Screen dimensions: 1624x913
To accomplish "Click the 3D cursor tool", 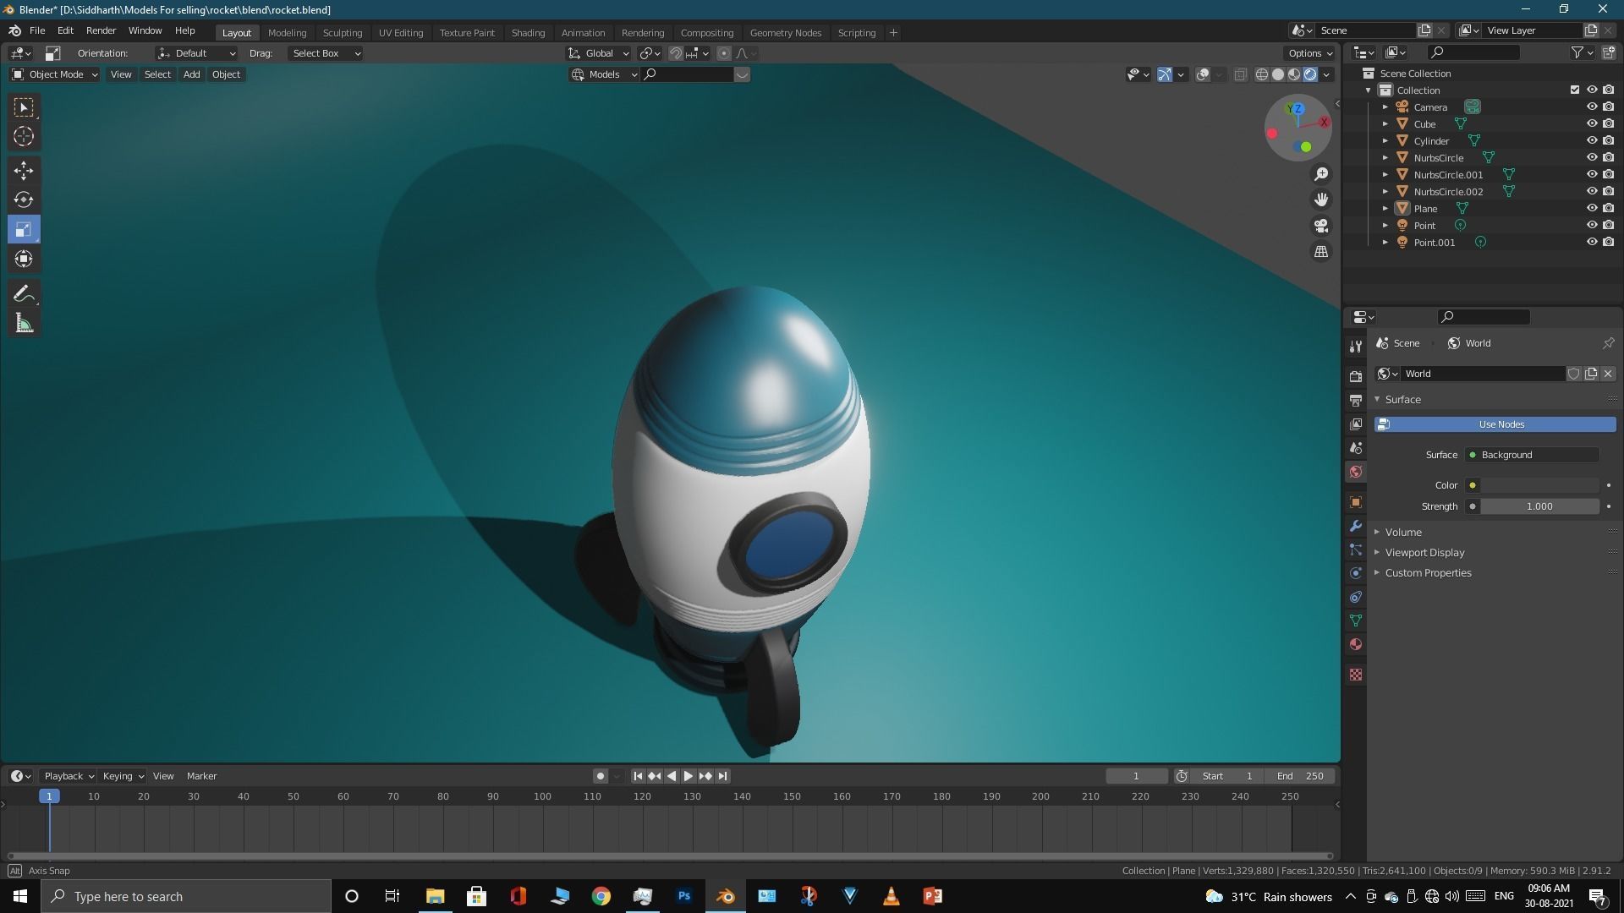I will [x=24, y=136].
